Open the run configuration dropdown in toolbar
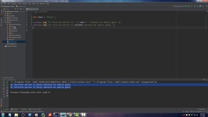Image resolution: width=208 pixels, height=117 pixels. click(179, 6)
